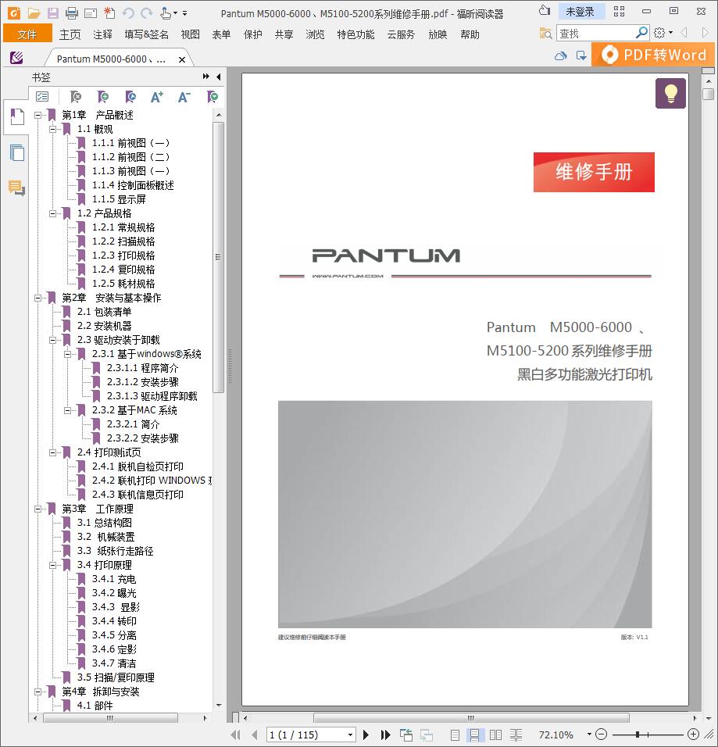This screenshot has width=718, height=747.
Task: Open the Pages thumbnail panel icon in sidebar
Action: pyautogui.click(x=17, y=153)
